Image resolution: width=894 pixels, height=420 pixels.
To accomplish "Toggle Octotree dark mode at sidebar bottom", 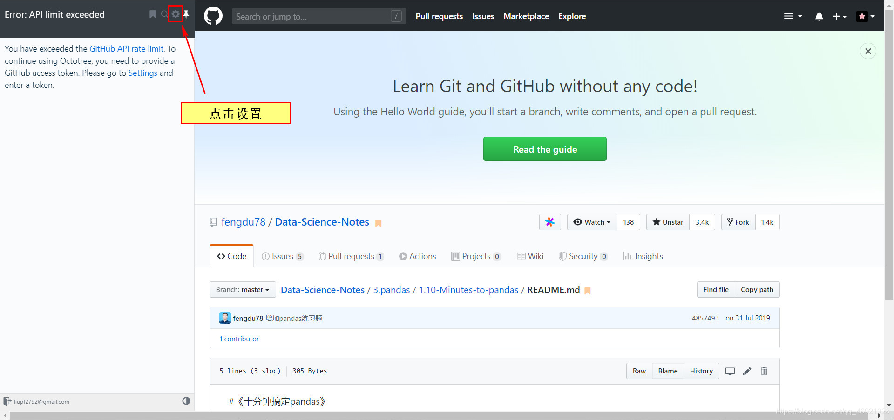I will coord(186,401).
